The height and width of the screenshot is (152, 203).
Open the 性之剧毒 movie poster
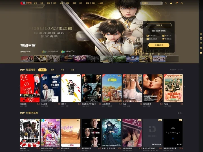(x=30, y=88)
